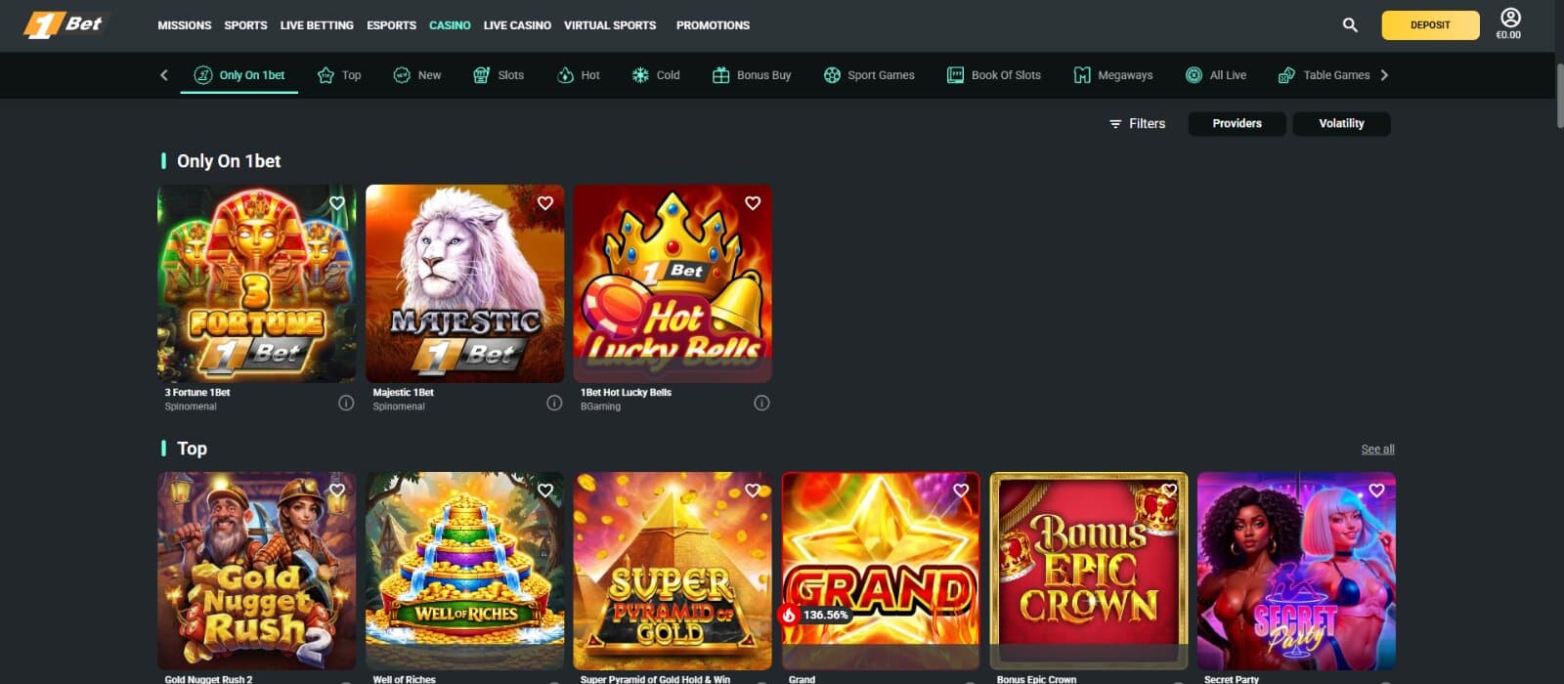Show more categories with right chevron

(x=1384, y=75)
